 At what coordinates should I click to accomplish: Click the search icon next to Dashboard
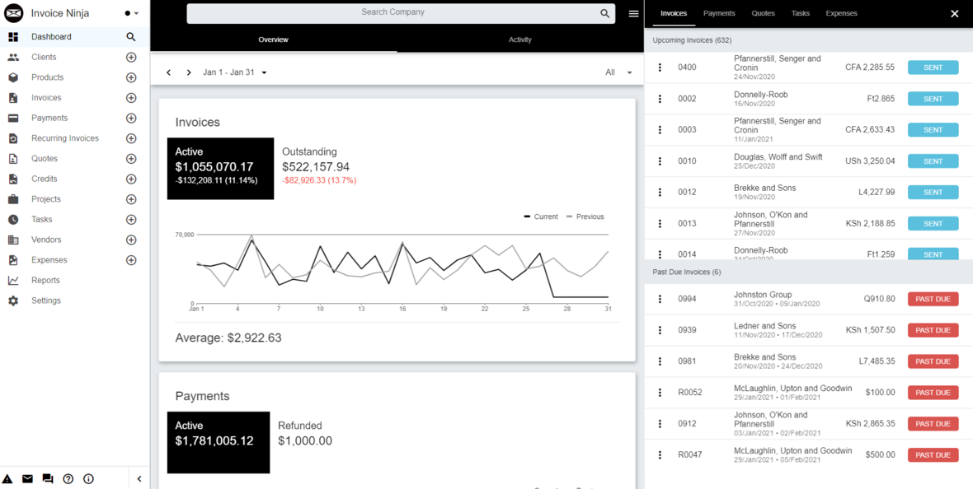tap(130, 37)
